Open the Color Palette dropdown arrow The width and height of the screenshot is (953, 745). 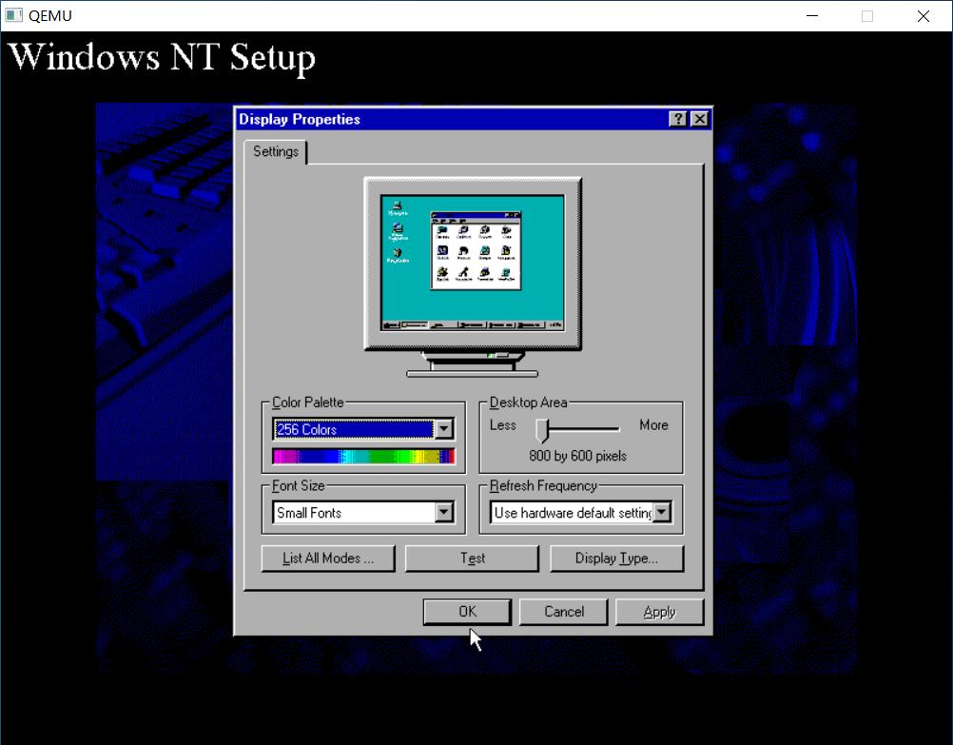click(443, 429)
